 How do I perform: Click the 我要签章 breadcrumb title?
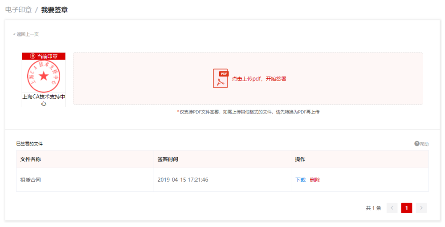(x=54, y=10)
